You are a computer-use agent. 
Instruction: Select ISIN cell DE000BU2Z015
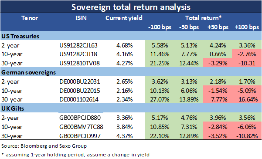pos(80,91)
